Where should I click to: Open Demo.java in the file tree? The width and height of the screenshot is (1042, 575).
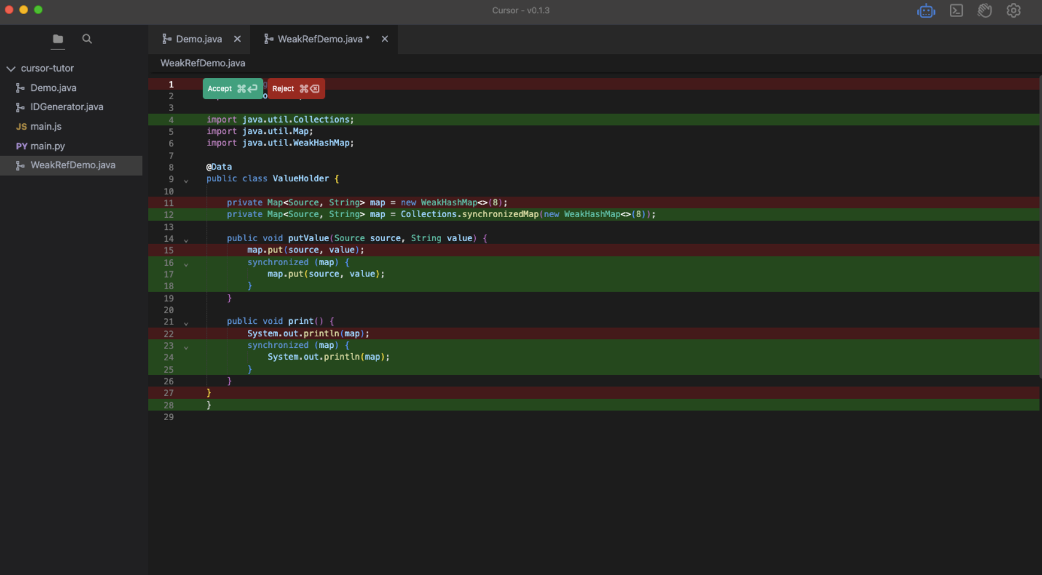[x=53, y=87]
